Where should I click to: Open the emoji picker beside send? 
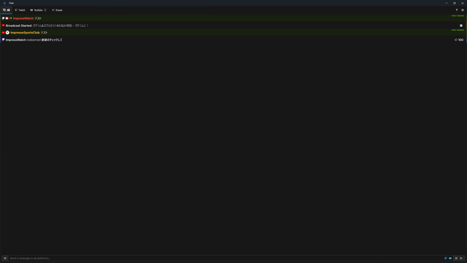(x=456, y=258)
